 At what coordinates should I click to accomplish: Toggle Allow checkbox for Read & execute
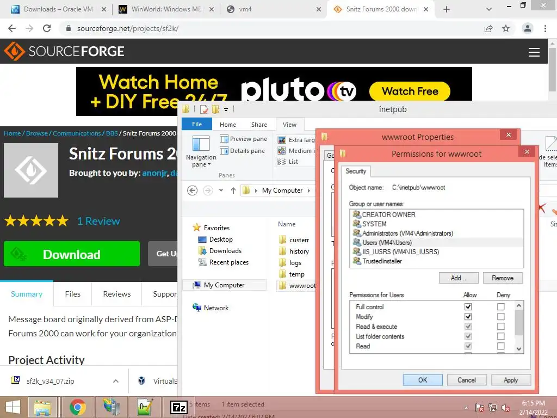point(468,327)
